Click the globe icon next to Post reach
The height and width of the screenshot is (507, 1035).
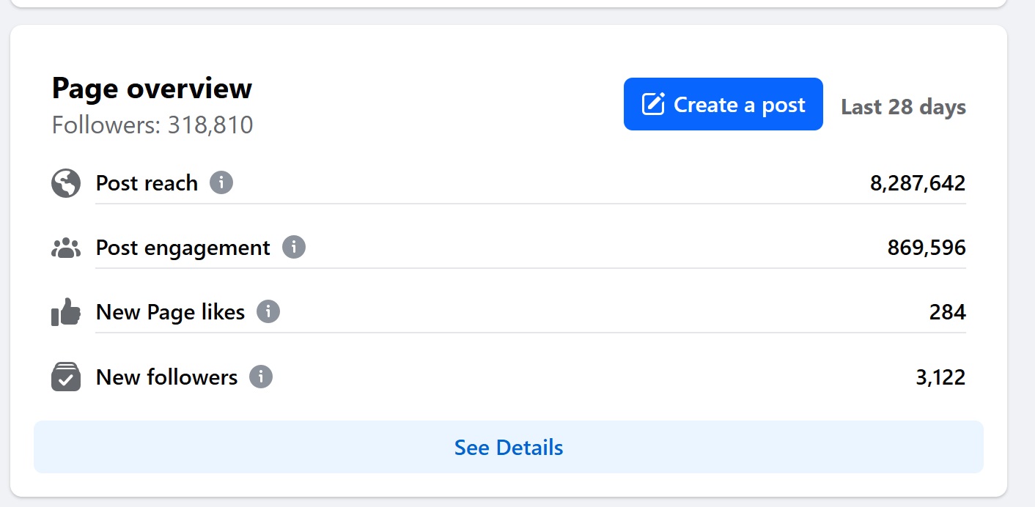pyautogui.click(x=65, y=183)
